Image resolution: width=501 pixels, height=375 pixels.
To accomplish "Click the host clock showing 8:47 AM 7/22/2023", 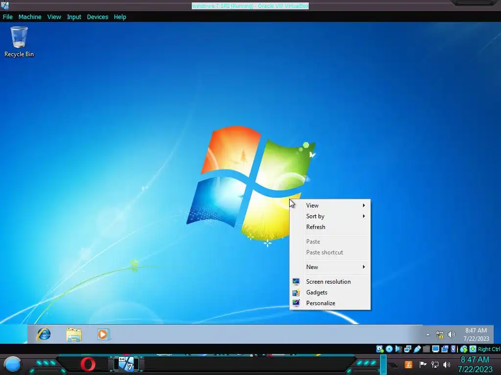I will (x=475, y=364).
